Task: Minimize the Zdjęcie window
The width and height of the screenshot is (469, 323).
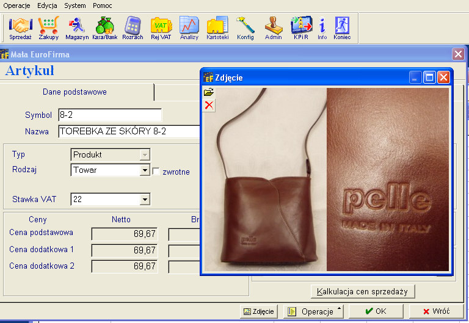Action: [x=415, y=78]
